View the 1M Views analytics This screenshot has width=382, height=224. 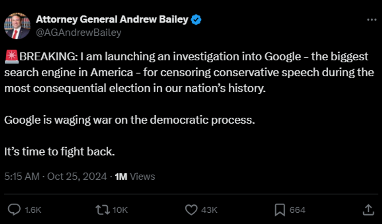tap(135, 176)
